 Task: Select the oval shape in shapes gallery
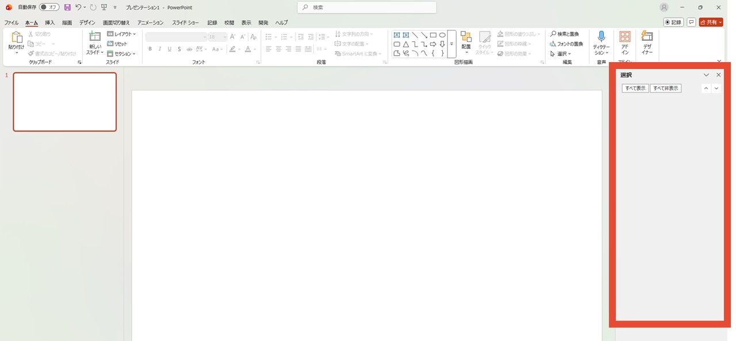[442, 35]
